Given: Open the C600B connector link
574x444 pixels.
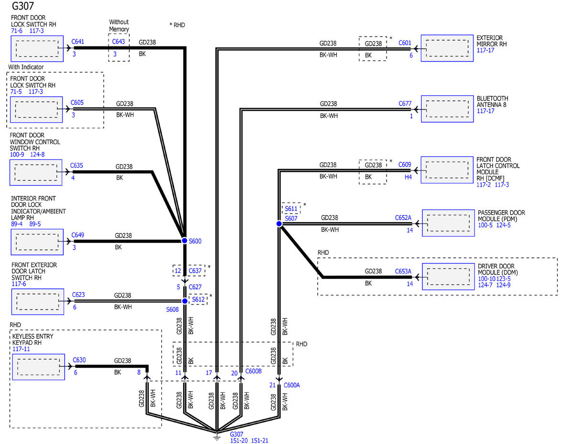Looking at the screenshot, I should [x=253, y=371].
